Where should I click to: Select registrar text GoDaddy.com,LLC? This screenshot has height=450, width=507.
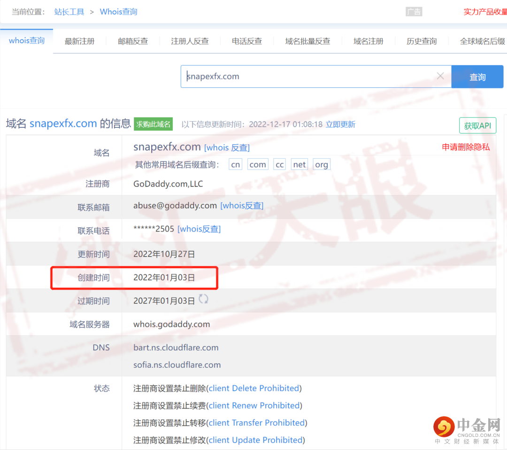[168, 184]
